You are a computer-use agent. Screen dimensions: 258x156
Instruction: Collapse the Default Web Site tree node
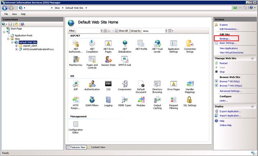point(12,42)
